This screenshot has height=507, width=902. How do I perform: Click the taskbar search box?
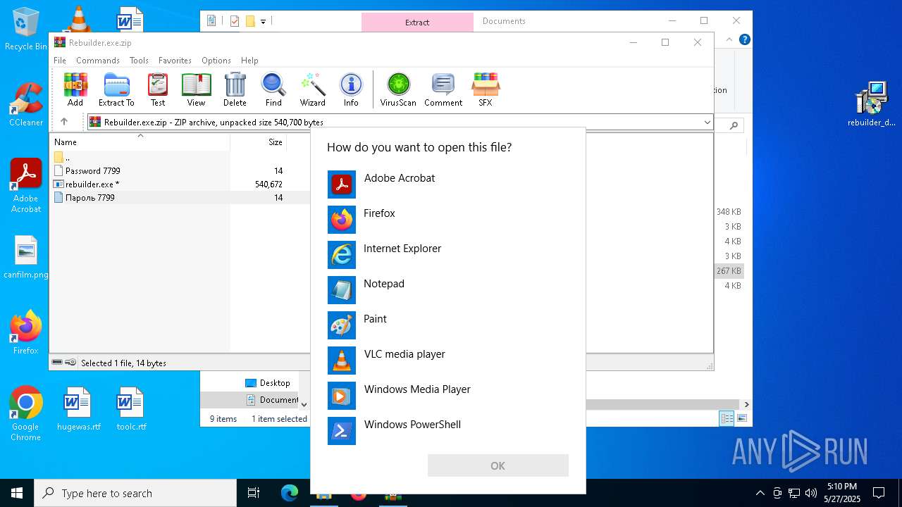pos(135,493)
